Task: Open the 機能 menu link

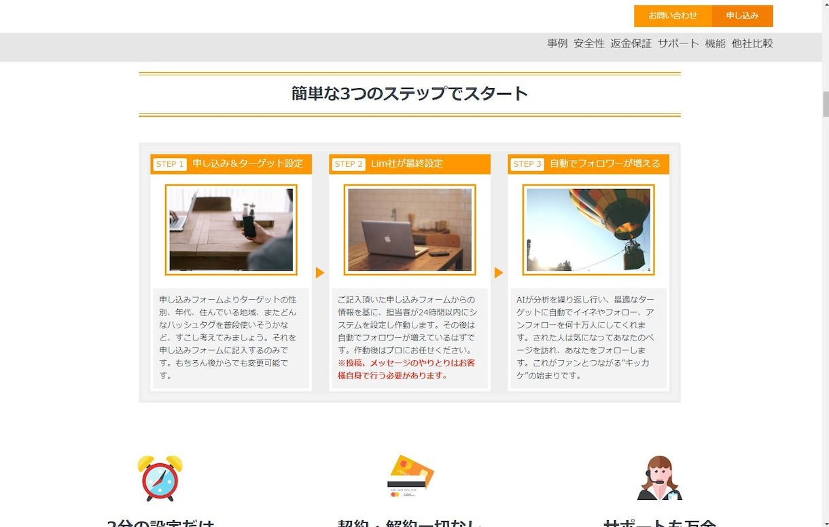Action: [x=715, y=43]
